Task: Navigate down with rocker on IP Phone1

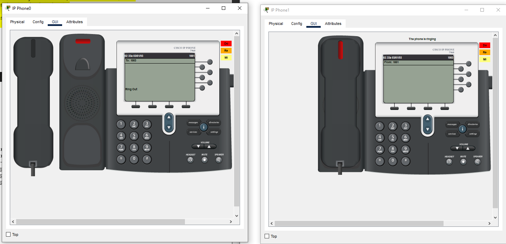Action: point(427,130)
